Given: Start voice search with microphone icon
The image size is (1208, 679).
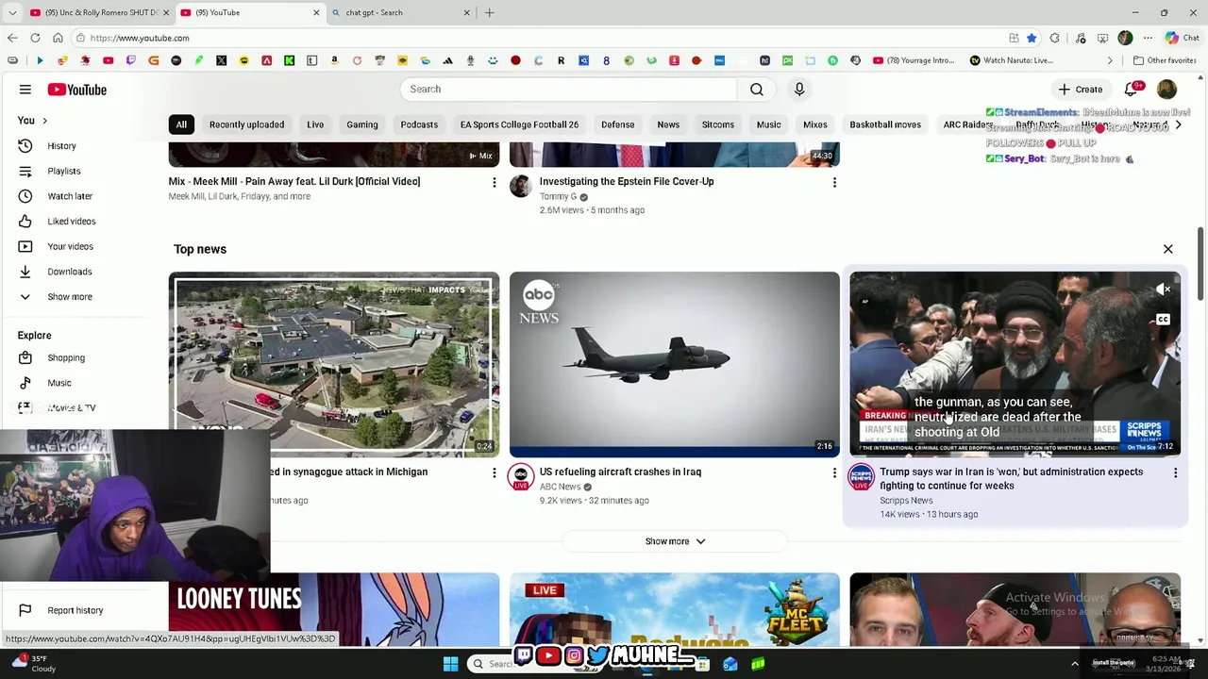Looking at the screenshot, I should pyautogui.click(x=799, y=89).
